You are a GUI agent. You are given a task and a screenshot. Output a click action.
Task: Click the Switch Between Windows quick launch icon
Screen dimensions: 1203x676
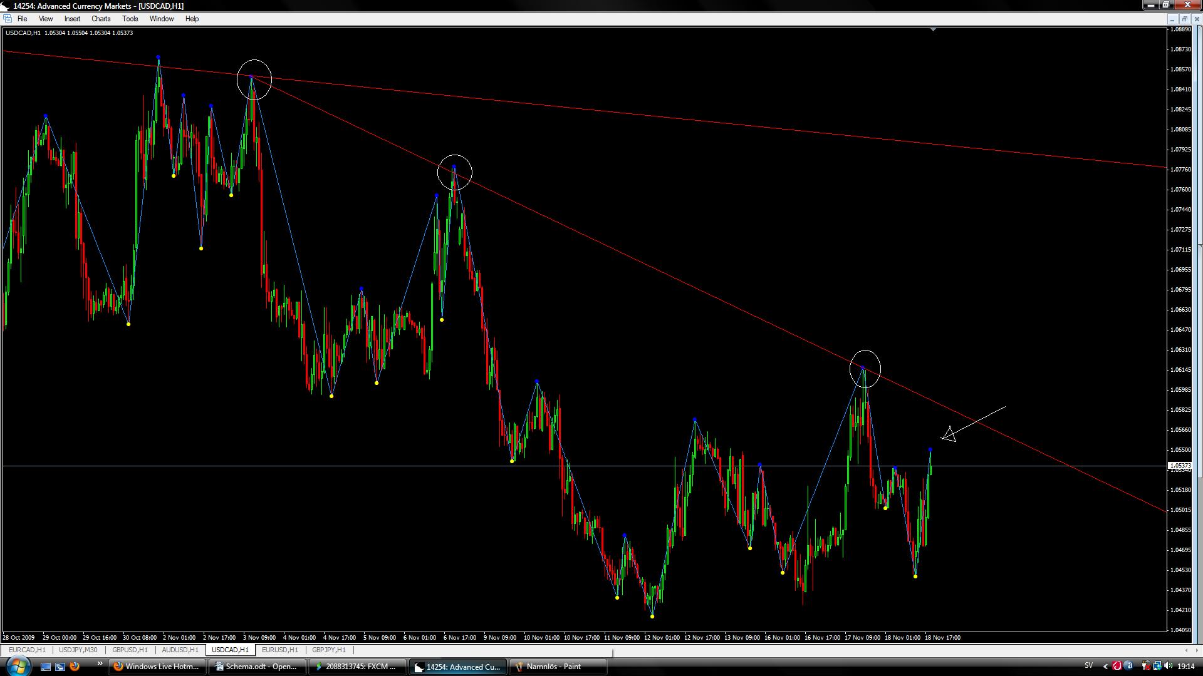(x=60, y=667)
